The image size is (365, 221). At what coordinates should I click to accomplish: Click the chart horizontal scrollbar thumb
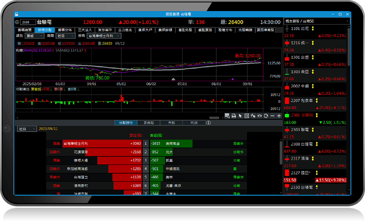click(214, 118)
